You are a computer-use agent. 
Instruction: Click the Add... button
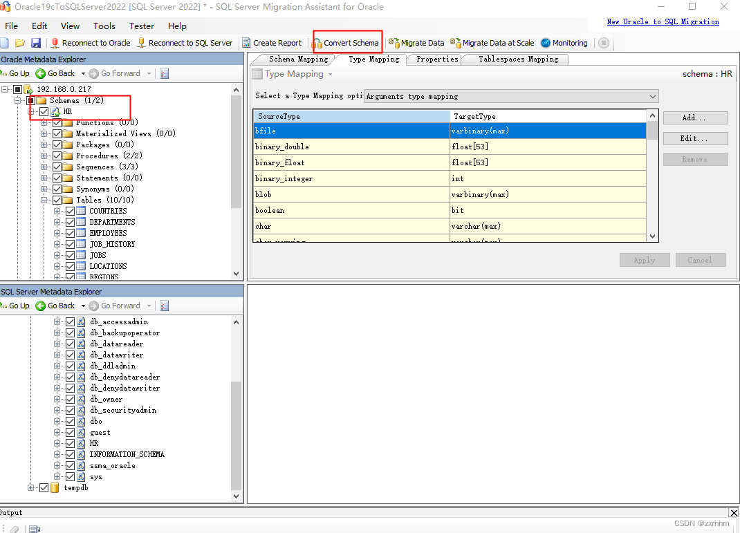tap(695, 118)
